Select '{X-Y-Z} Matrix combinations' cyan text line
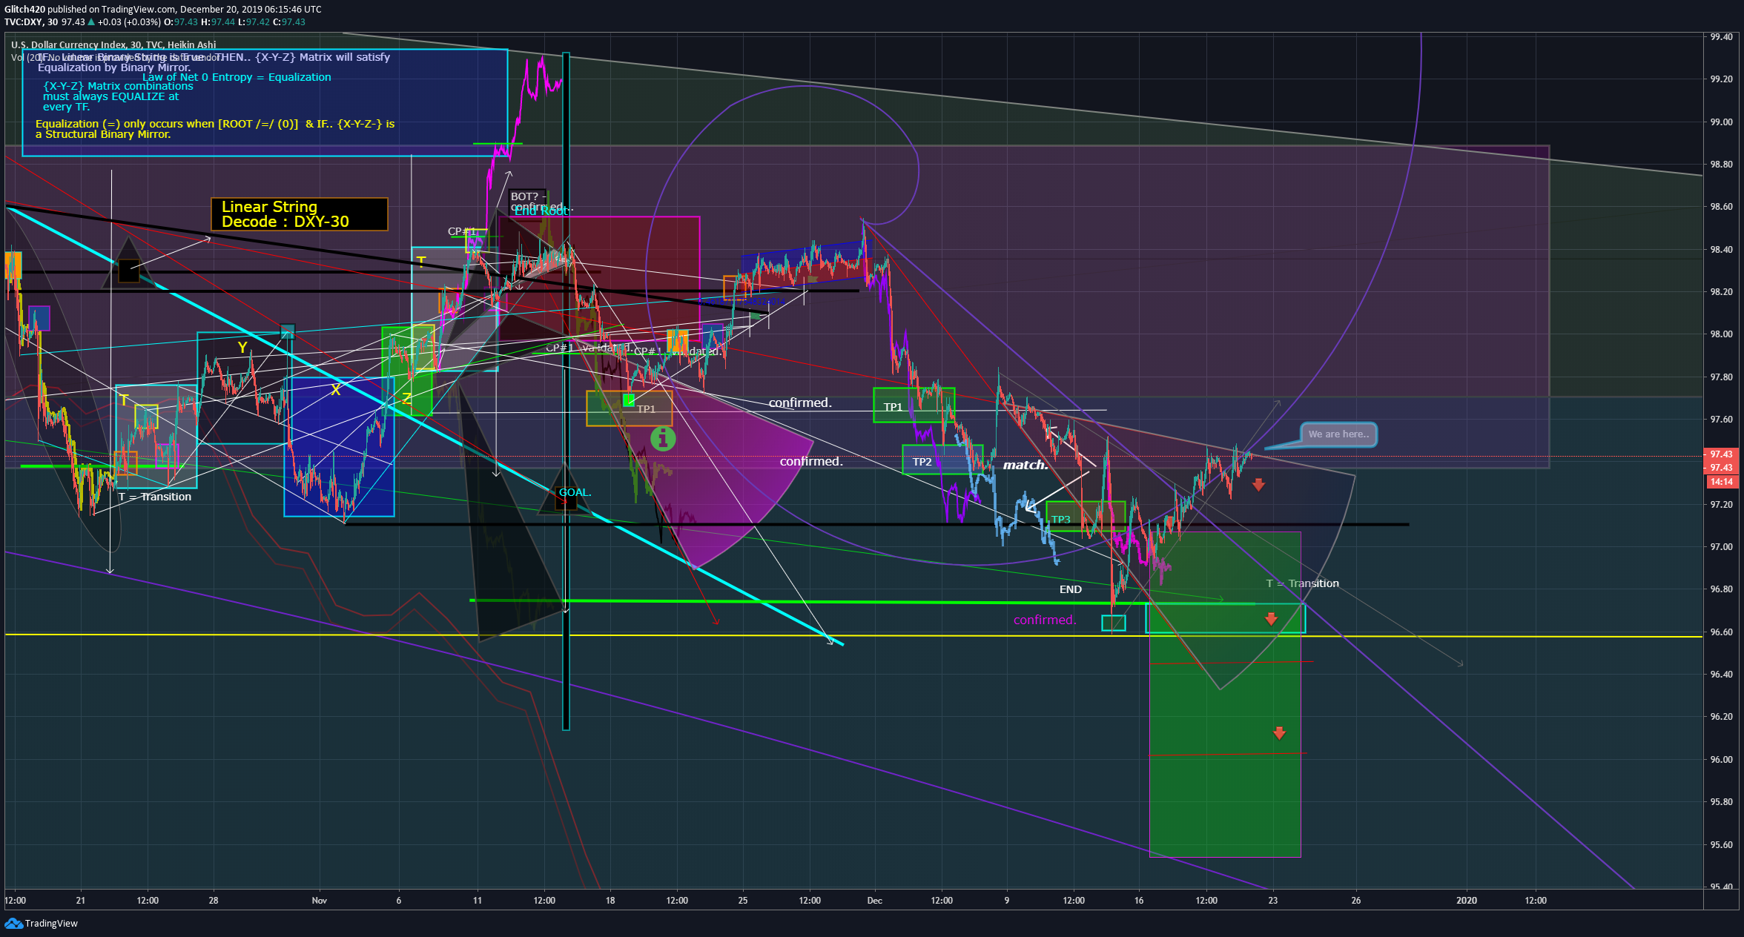The image size is (1744, 937). point(118,86)
